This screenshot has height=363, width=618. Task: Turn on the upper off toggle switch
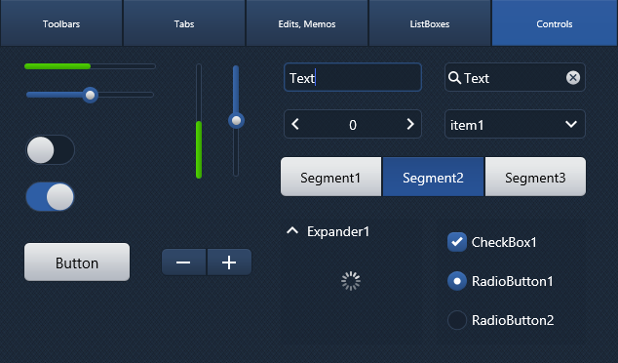(50, 150)
